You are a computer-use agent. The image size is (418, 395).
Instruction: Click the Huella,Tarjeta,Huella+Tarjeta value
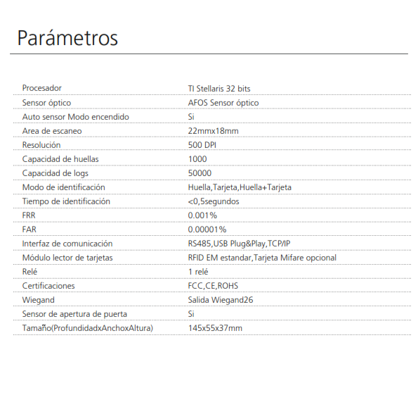click(x=240, y=187)
